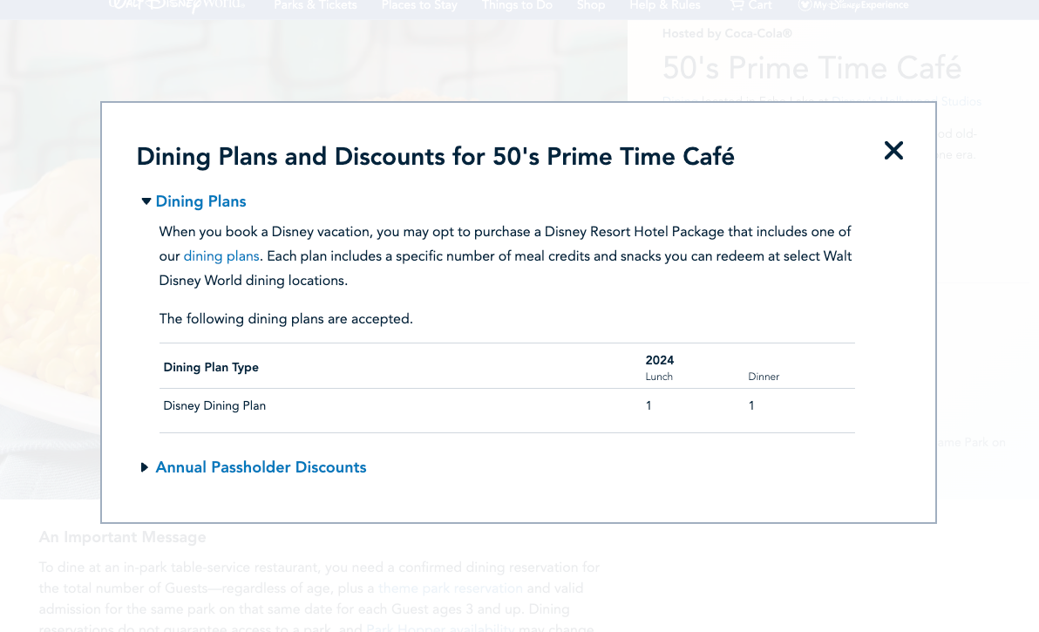
Task: Open the Things to Do menu
Action: pyautogui.click(x=518, y=5)
